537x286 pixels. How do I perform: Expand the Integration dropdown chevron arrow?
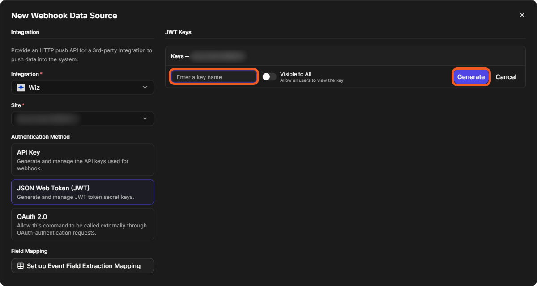click(x=145, y=88)
